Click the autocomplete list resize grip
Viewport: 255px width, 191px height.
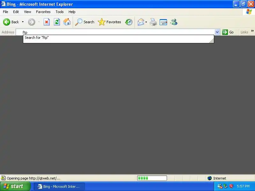[212, 41]
